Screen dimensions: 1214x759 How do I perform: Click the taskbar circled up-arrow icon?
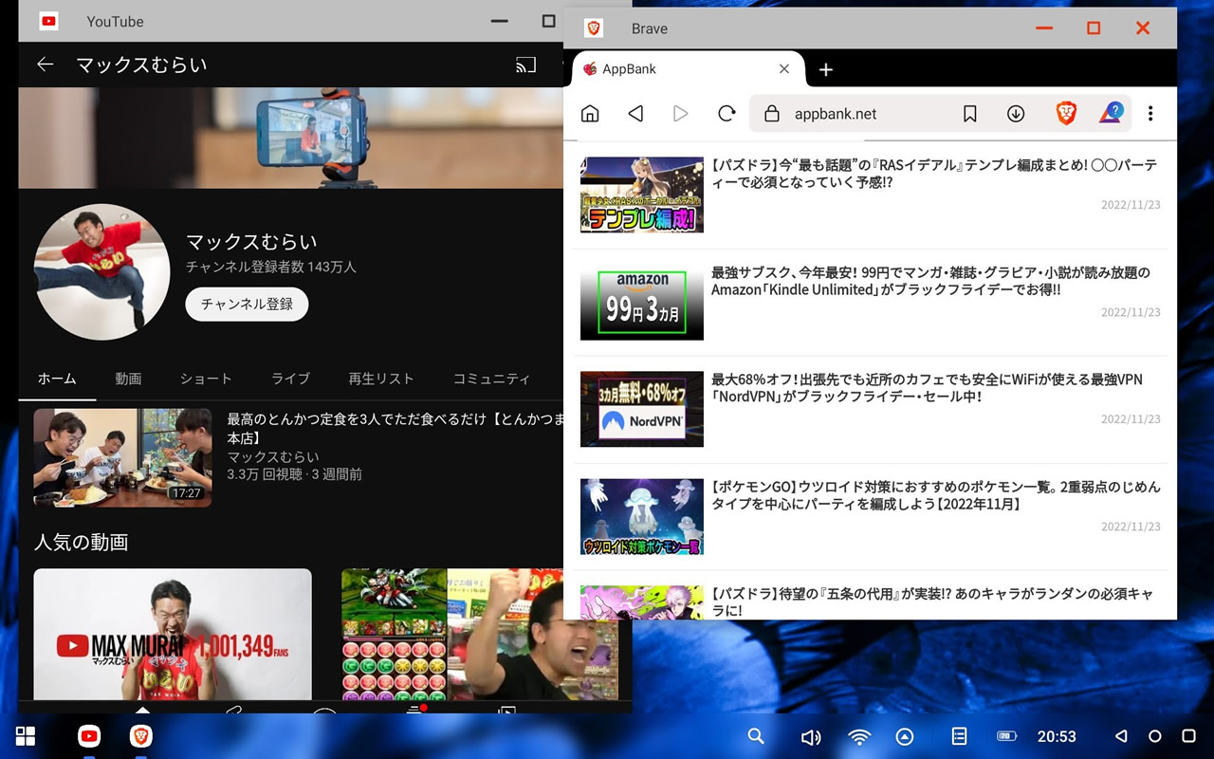click(905, 737)
